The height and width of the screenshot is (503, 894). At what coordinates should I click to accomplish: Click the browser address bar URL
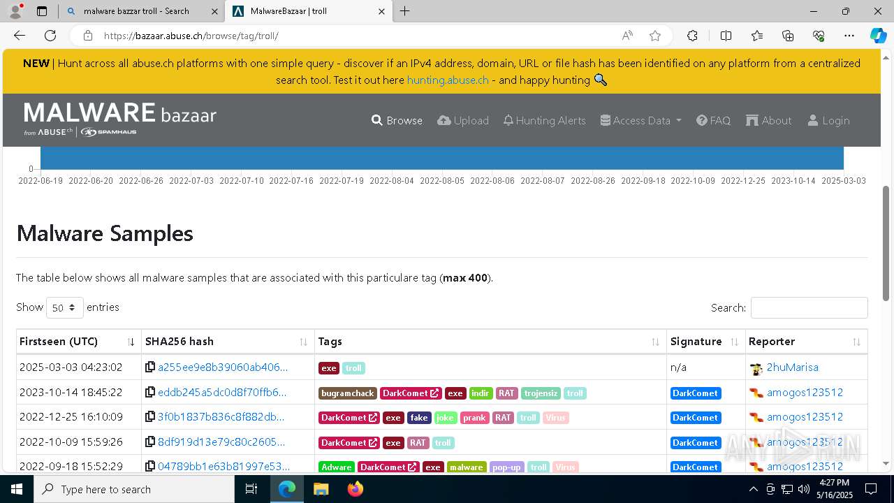point(191,36)
